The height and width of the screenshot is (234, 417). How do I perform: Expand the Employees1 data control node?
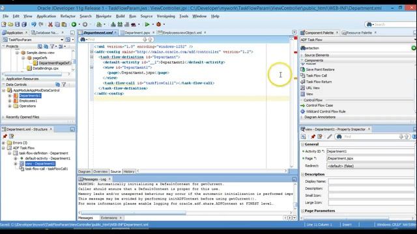(10, 101)
